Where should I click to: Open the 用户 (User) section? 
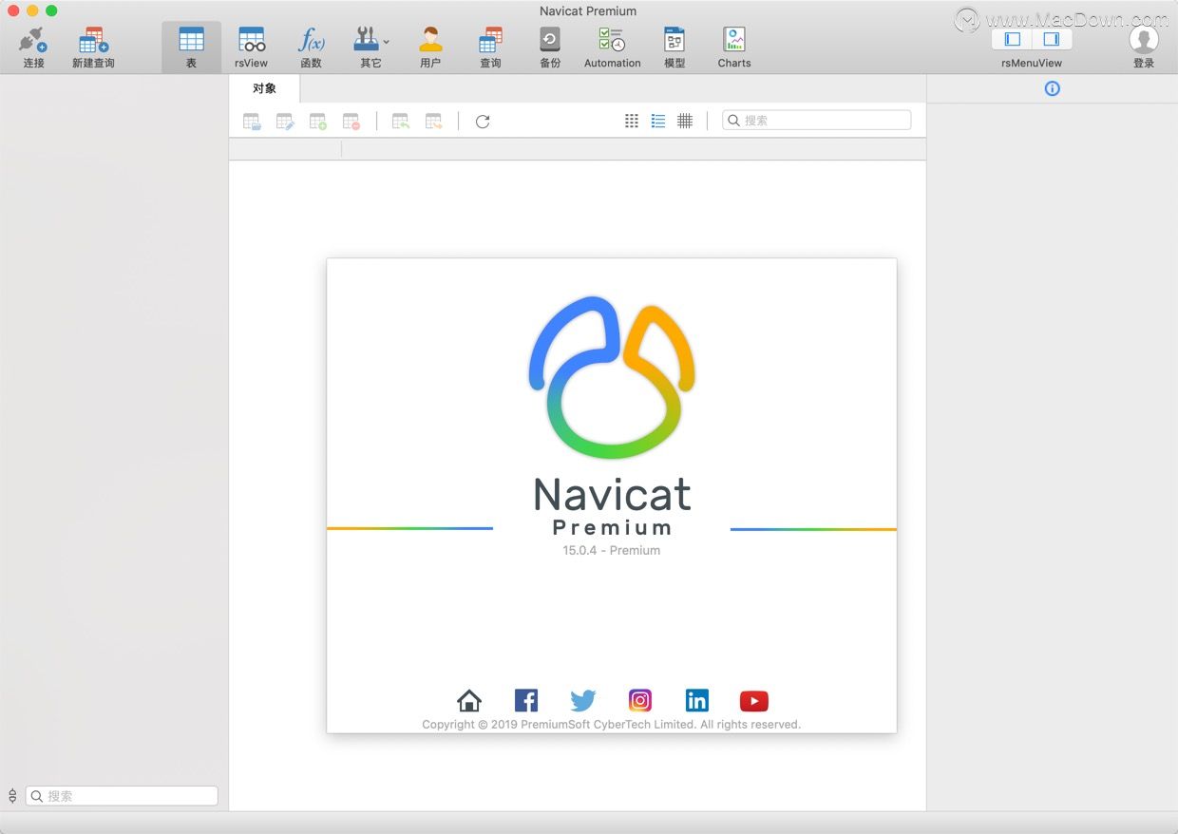(430, 47)
